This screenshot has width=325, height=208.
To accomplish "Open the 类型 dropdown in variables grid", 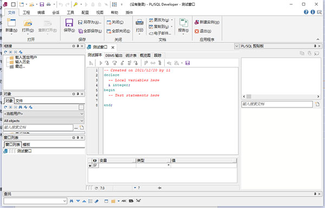I will 168,165.
